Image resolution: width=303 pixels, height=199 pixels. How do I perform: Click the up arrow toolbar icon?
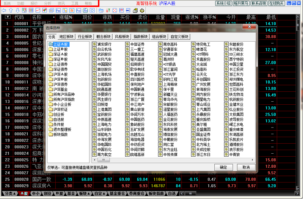coord(11,10)
